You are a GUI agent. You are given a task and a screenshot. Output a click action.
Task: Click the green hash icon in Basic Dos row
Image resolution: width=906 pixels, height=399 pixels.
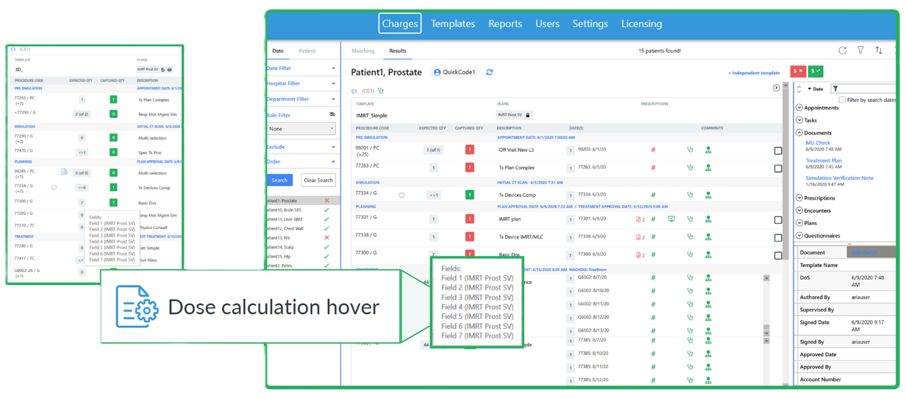(x=653, y=255)
